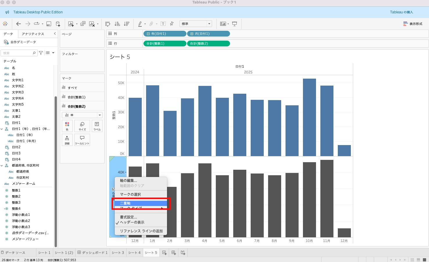Sort bars ascending using the toolbar icon
Screen dimensions: 429x262
117,24
